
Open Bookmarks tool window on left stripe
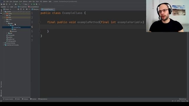click(x=1, y=93)
